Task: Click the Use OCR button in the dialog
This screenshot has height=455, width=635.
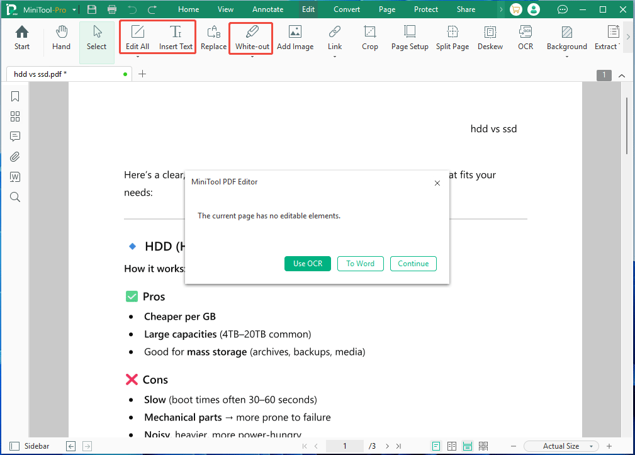Action: [307, 264]
